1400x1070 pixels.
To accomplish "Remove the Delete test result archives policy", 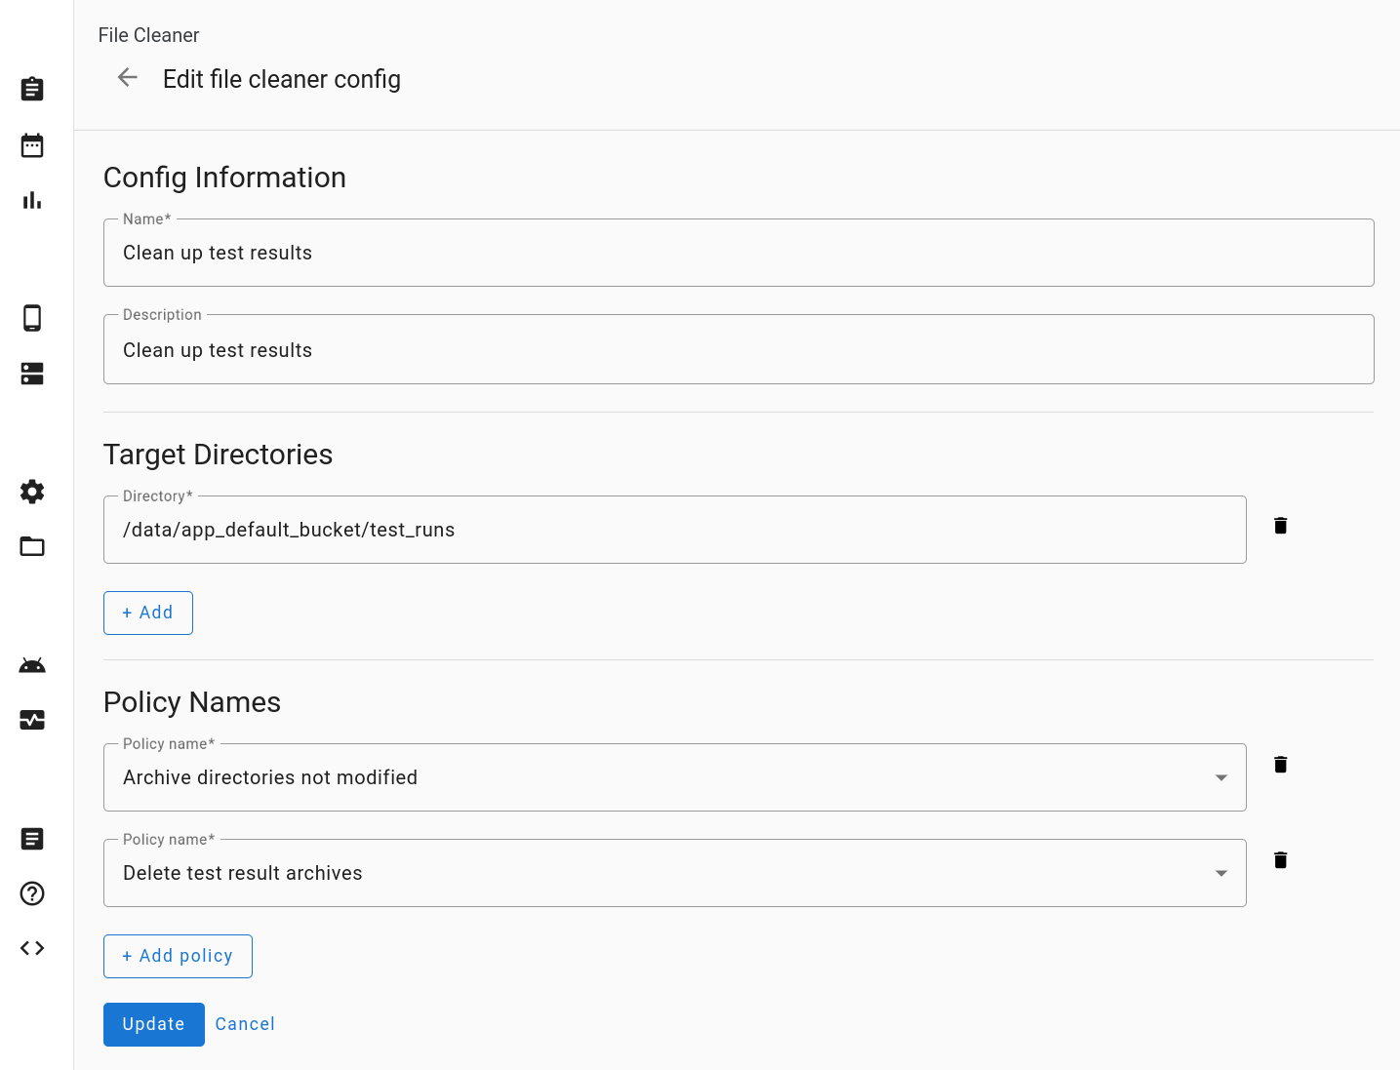I will [x=1280, y=859].
